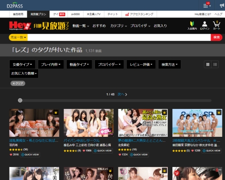Click the page slider handle
The height and width of the screenshot is (180, 225).
(x=20, y=100)
